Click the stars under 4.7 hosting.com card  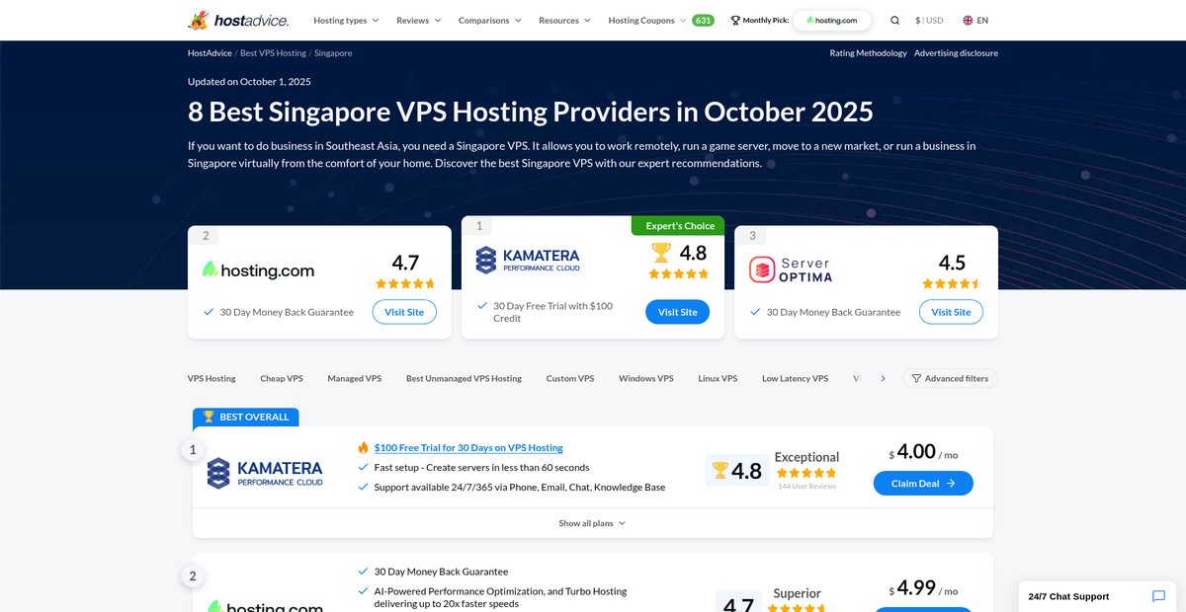(405, 283)
